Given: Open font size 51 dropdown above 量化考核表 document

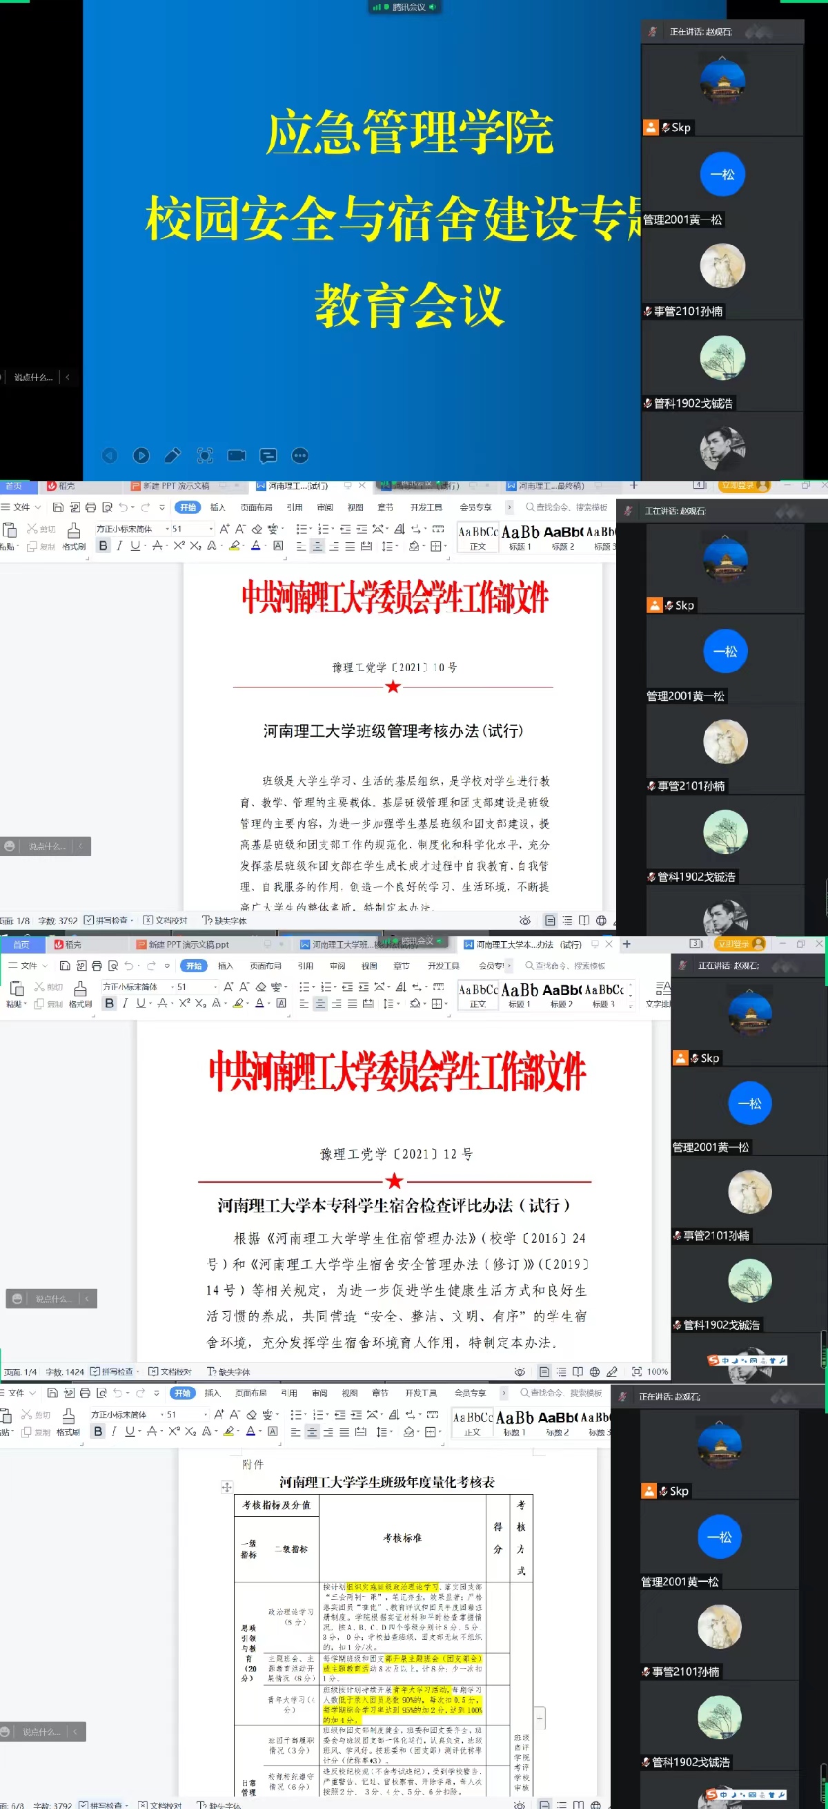Looking at the screenshot, I should coord(205,1414).
